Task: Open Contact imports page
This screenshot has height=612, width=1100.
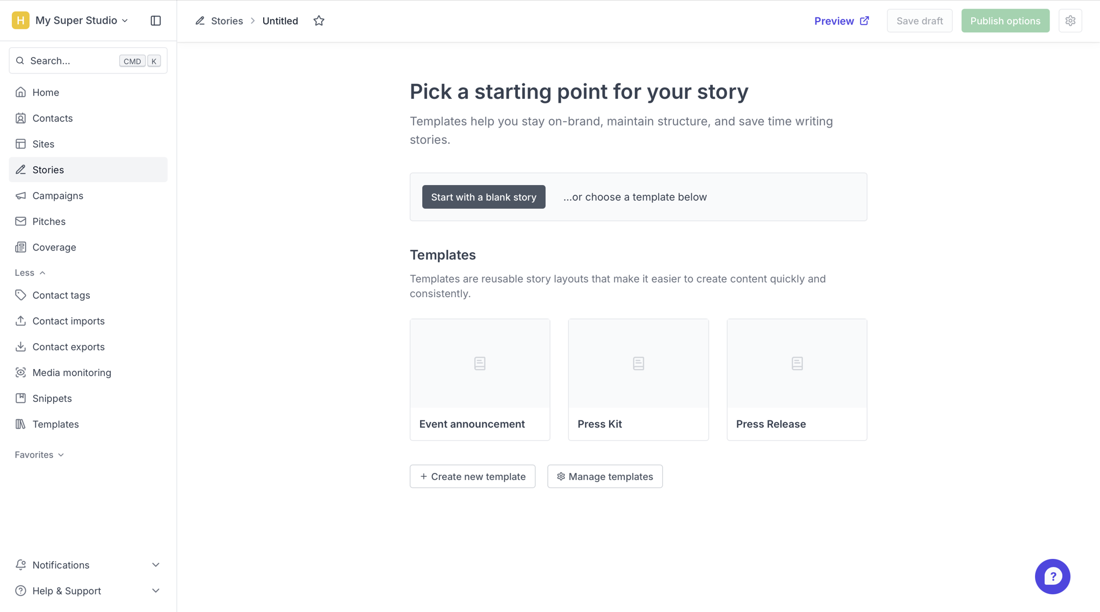Action: [x=68, y=321]
